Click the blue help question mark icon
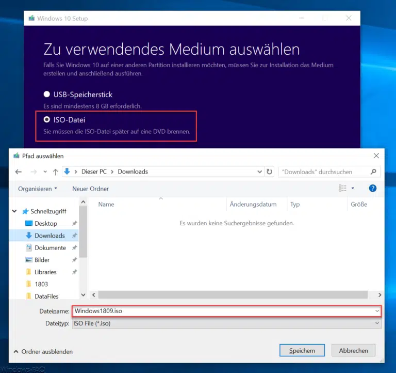The width and height of the screenshot is (396, 373). 373,189
